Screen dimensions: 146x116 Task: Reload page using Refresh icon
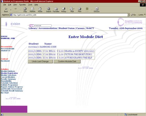click(x=32, y=10)
